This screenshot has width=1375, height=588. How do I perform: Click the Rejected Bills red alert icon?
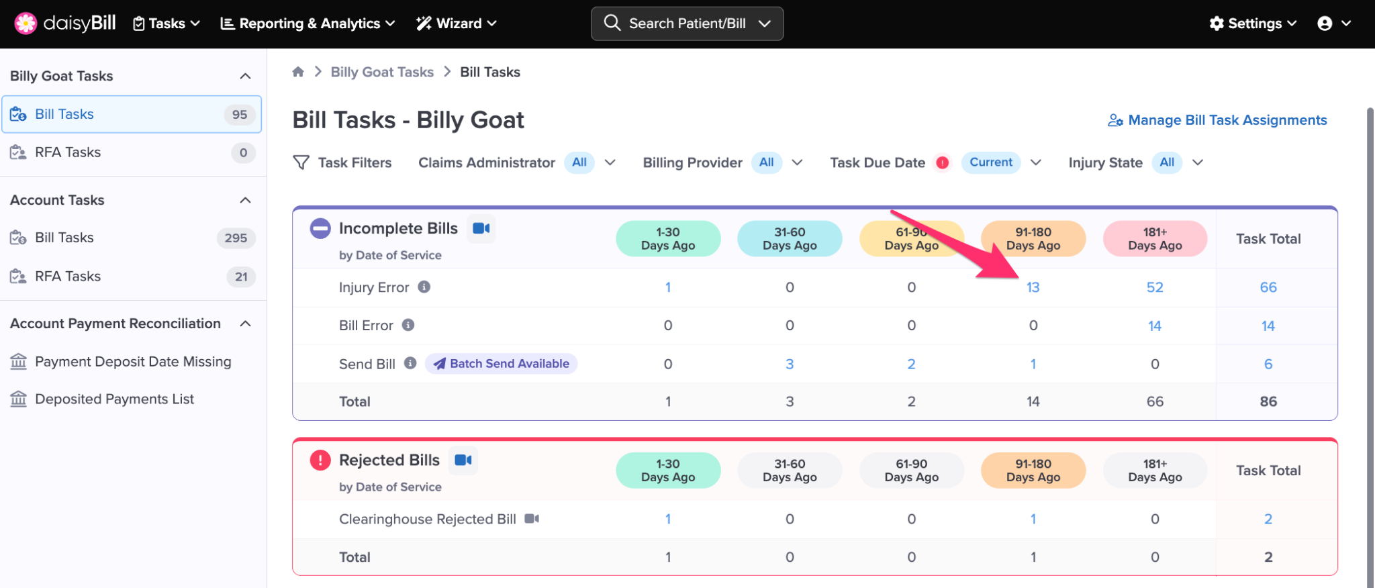[x=320, y=460]
